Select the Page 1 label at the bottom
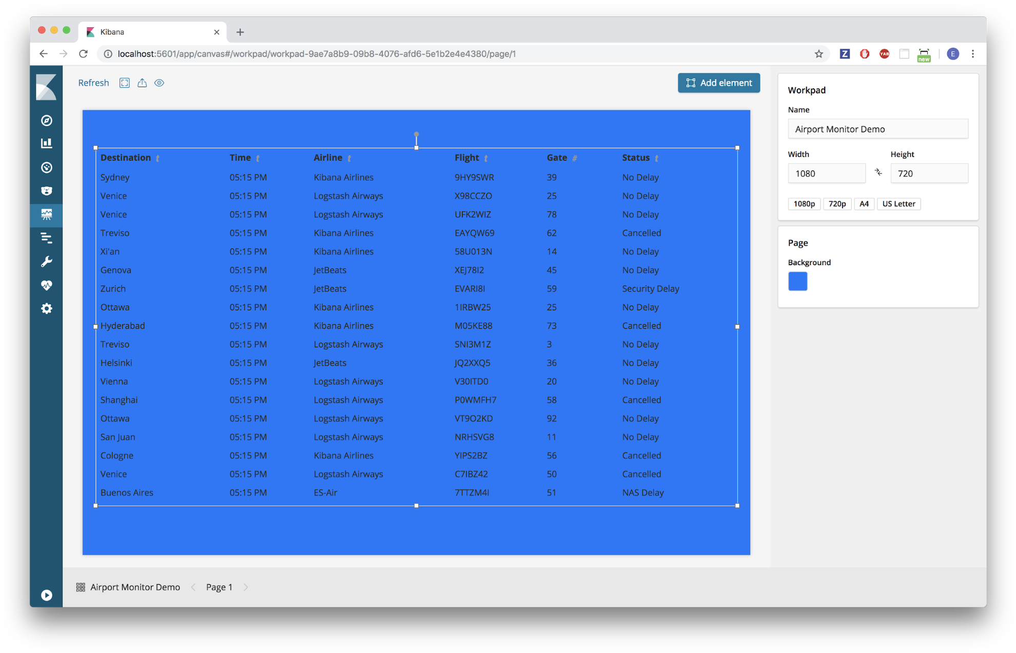Screen dimensions: 1016x653 [x=219, y=587]
